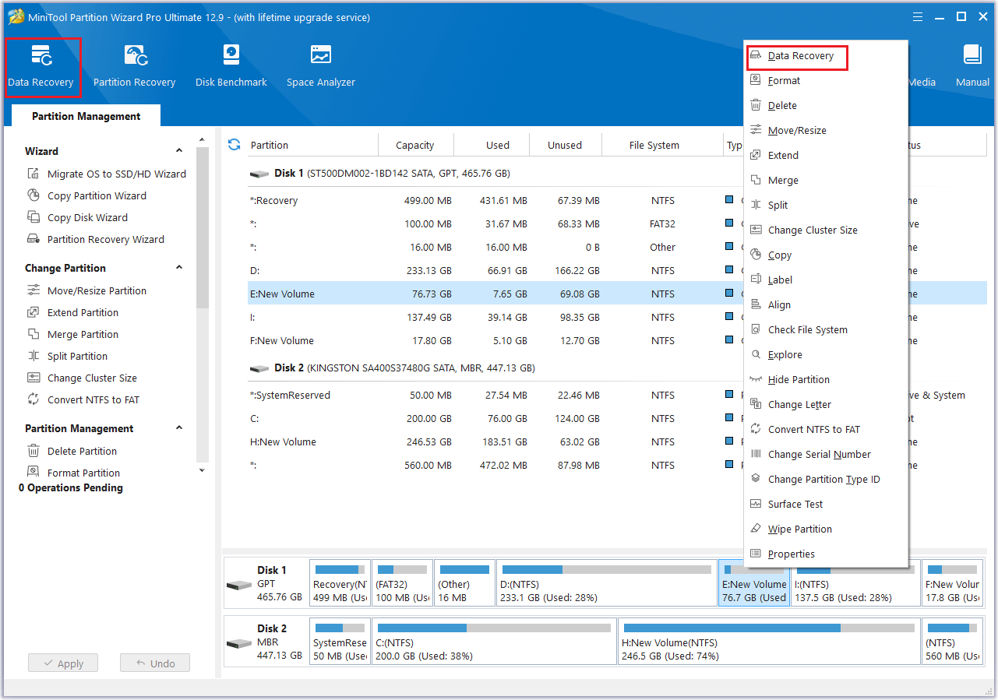This screenshot has width=998, height=700.
Task: Choose Hide Partition in context menu
Action: pyautogui.click(x=826, y=380)
